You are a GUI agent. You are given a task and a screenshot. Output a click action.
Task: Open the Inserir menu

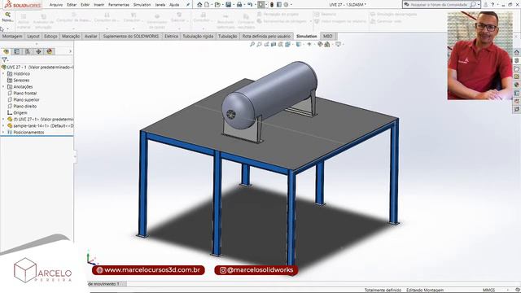coord(99,5)
